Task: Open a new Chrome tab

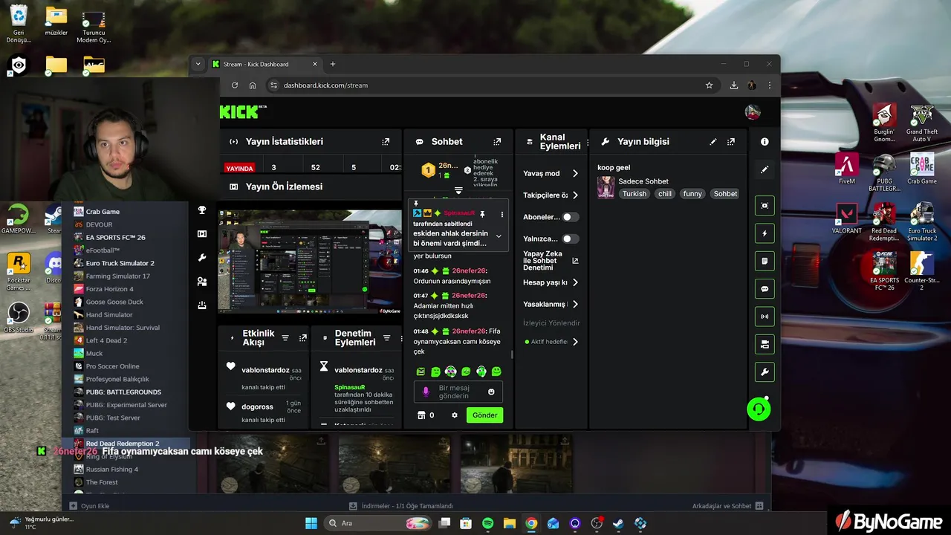Action: coord(332,64)
